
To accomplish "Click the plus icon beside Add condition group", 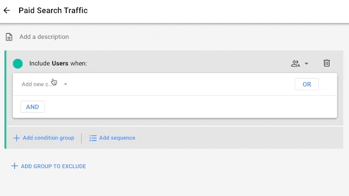I will (x=17, y=138).
